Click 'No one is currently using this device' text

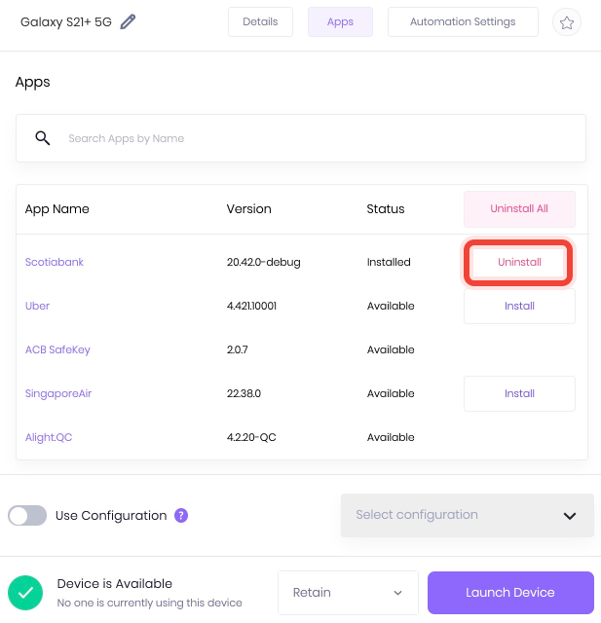149,603
